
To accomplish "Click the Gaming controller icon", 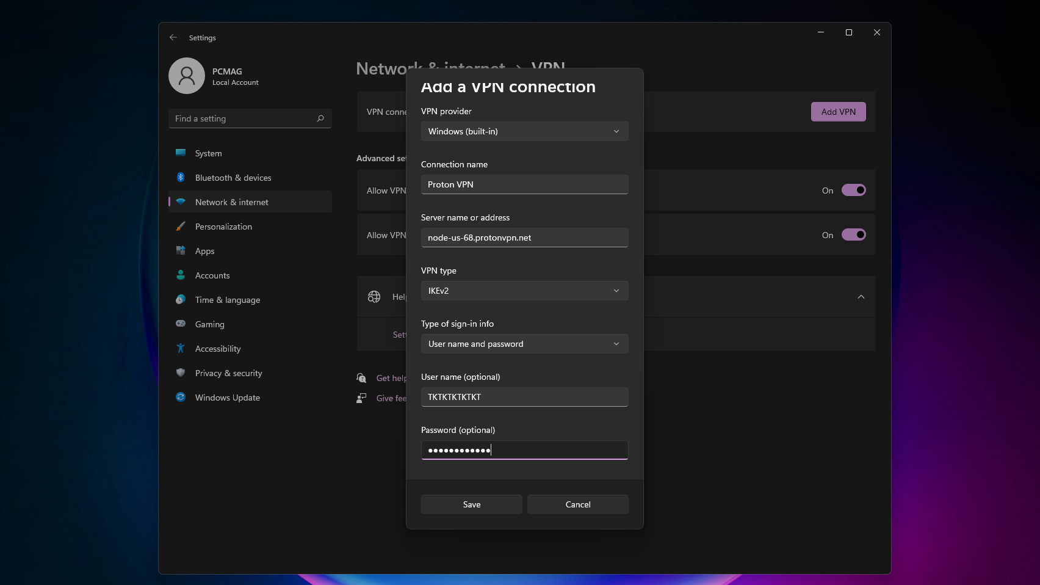I will click(181, 324).
